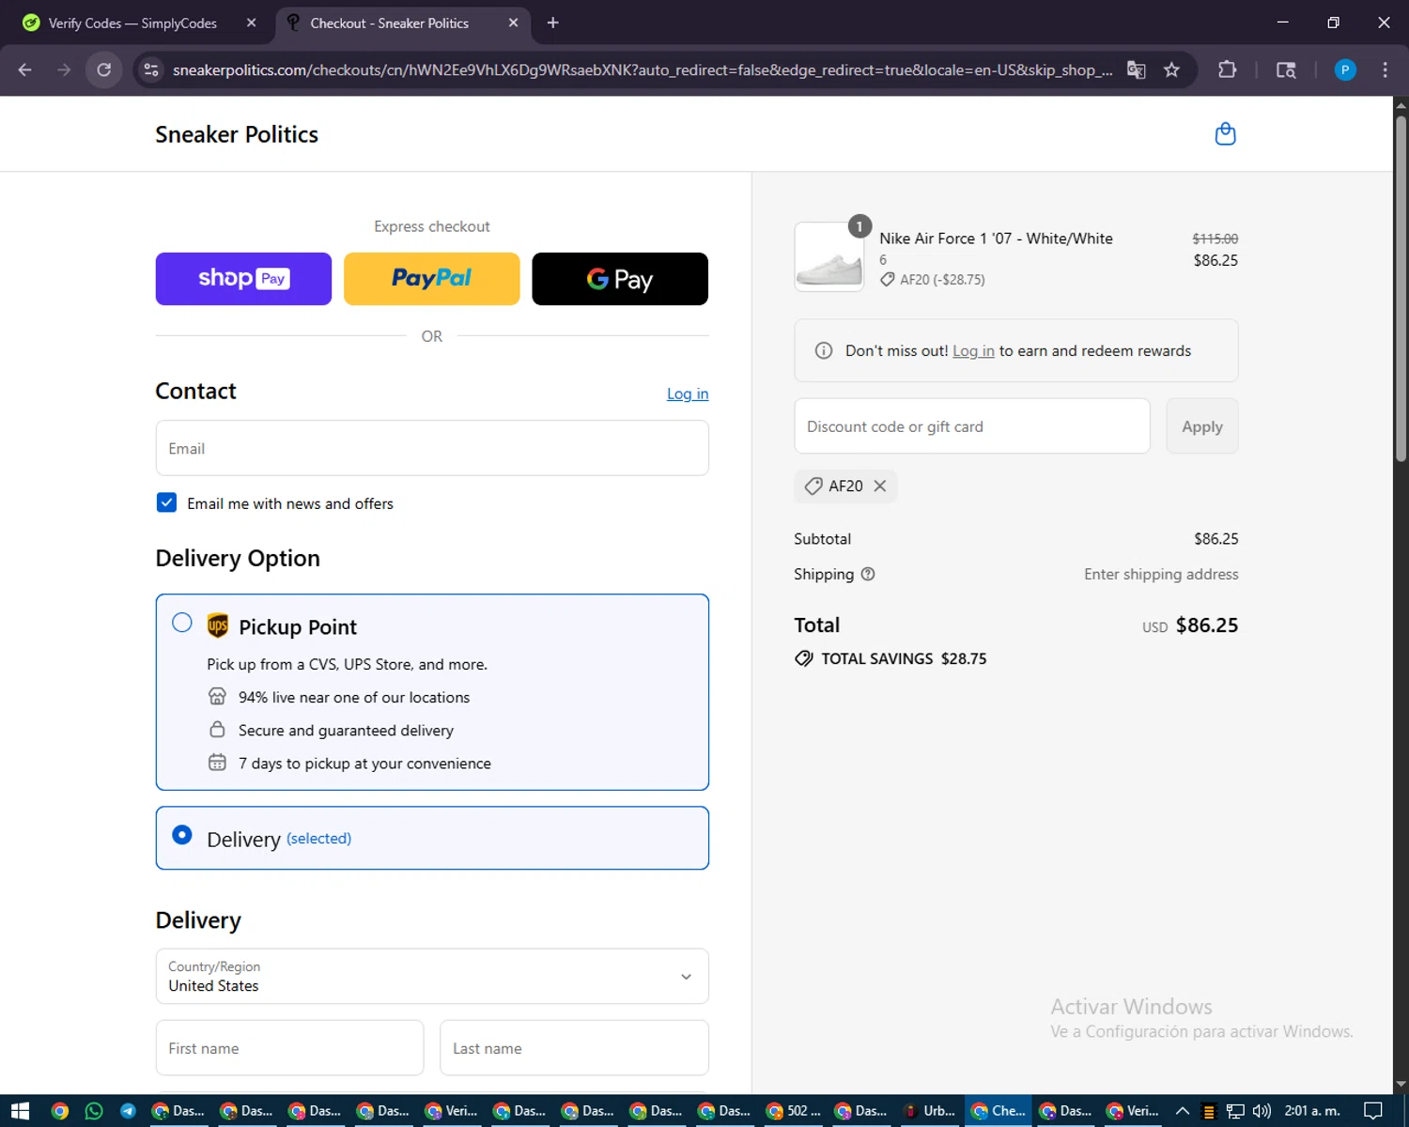Close the Checkout - Sneaker Politics tab
Viewport: 1409px width, 1127px height.
pos(513,23)
